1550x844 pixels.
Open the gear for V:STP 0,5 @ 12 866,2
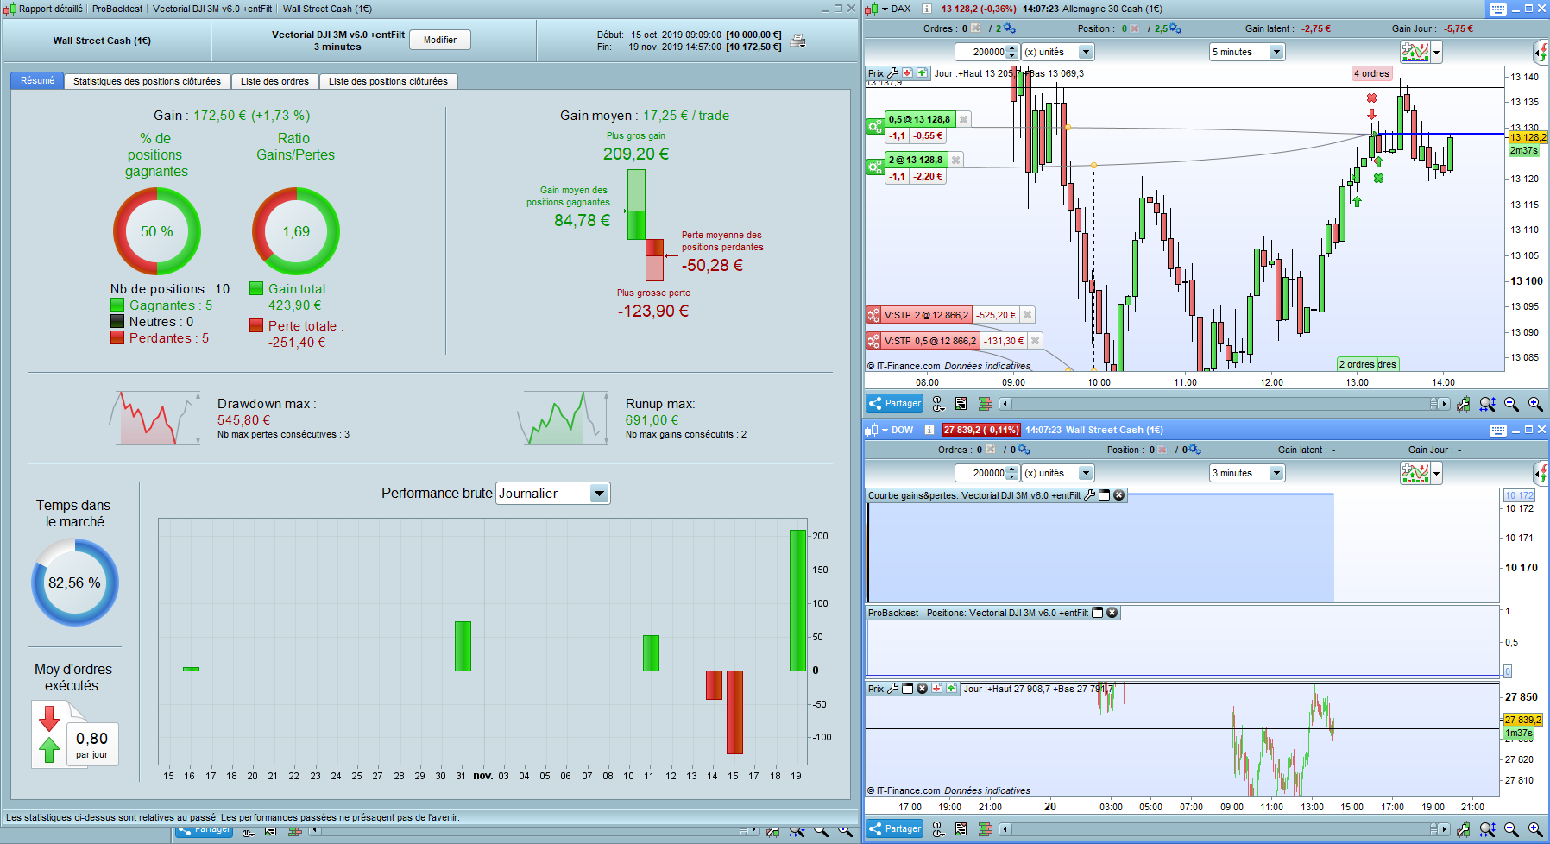point(873,341)
